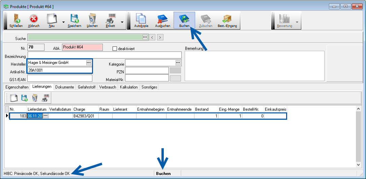This screenshot has height=179, width=366.
Task: Click the Abbruch cancel icon
Action: click(34, 21)
